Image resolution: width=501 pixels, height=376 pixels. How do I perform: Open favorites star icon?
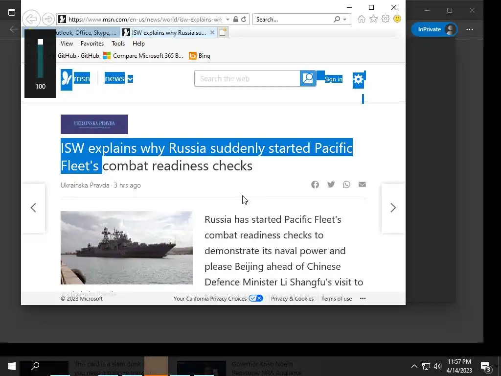tap(373, 19)
